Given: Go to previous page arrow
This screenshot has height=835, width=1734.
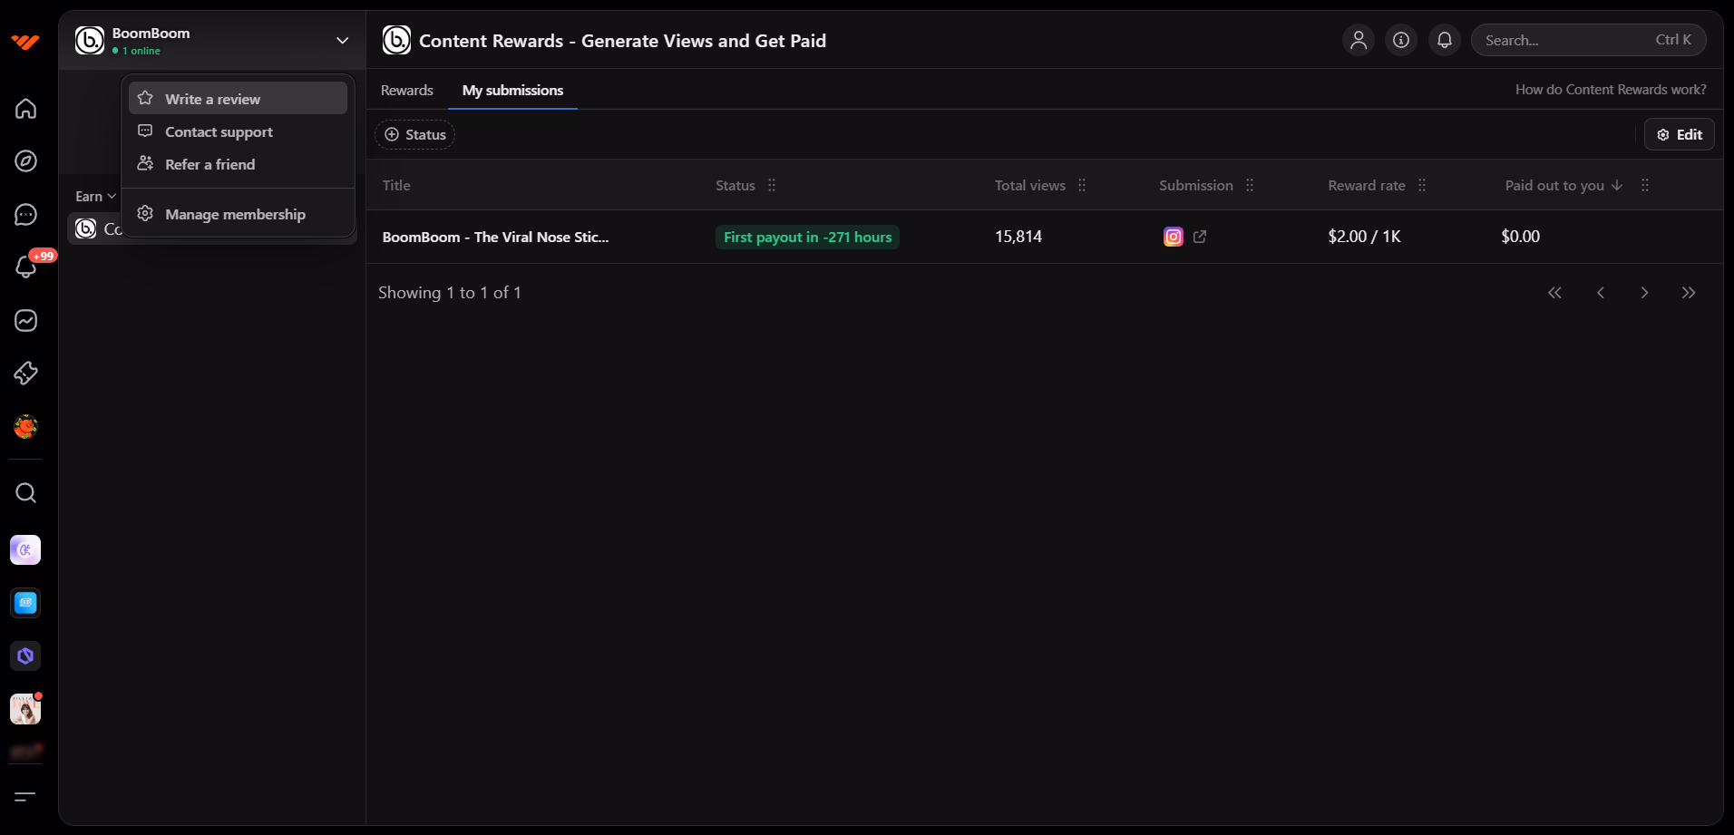Looking at the screenshot, I should tap(1601, 293).
